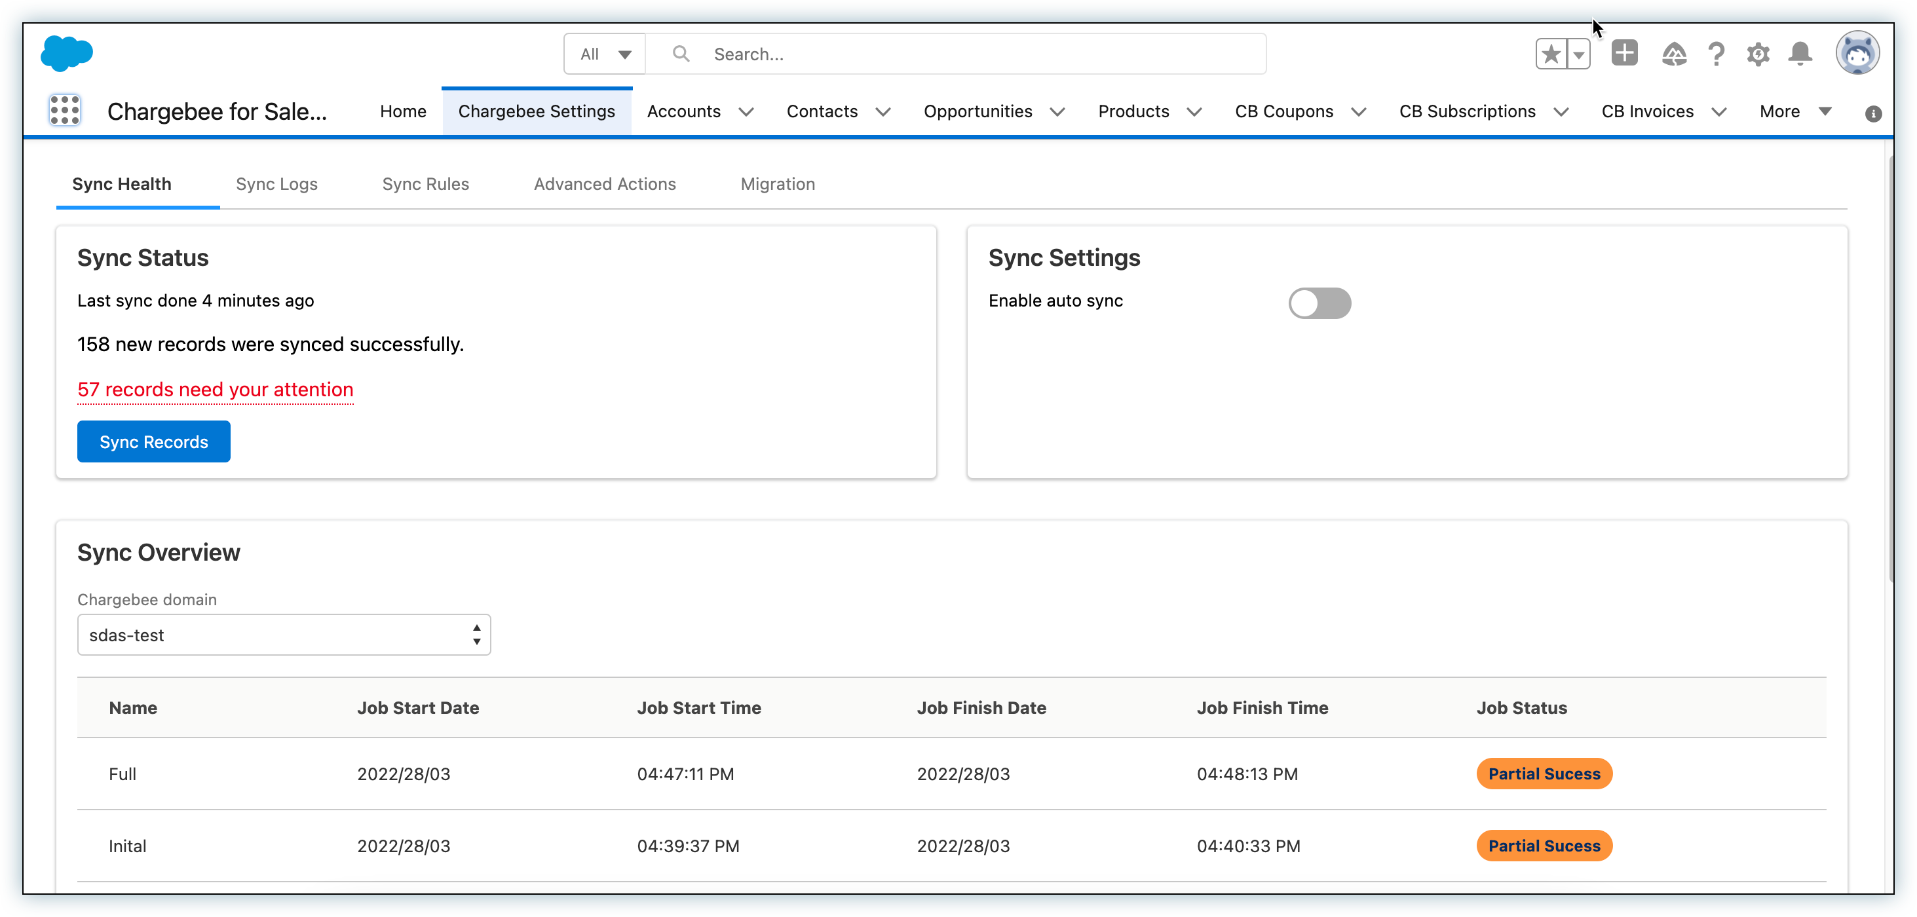Click the Salesforce cloud logo
The image size is (1917, 917).
67,54
